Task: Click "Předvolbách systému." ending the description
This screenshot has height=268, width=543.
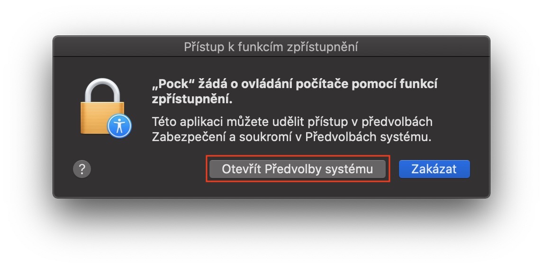Action: pyautogui.click(x=367, y=137)
